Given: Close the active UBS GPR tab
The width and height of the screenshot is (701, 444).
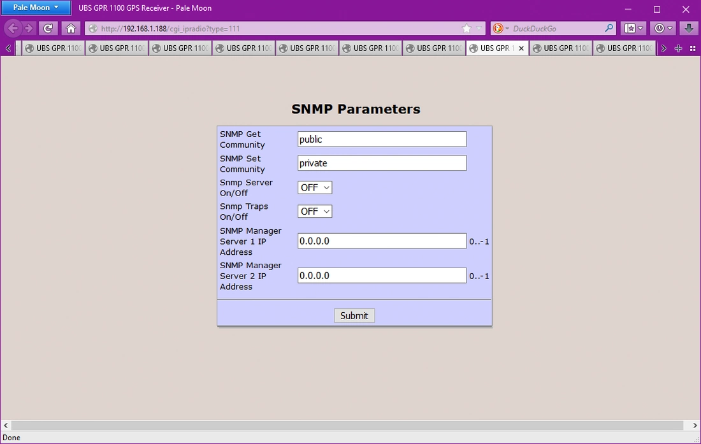Looking at the screenshot, I should (x=521, y=48).
